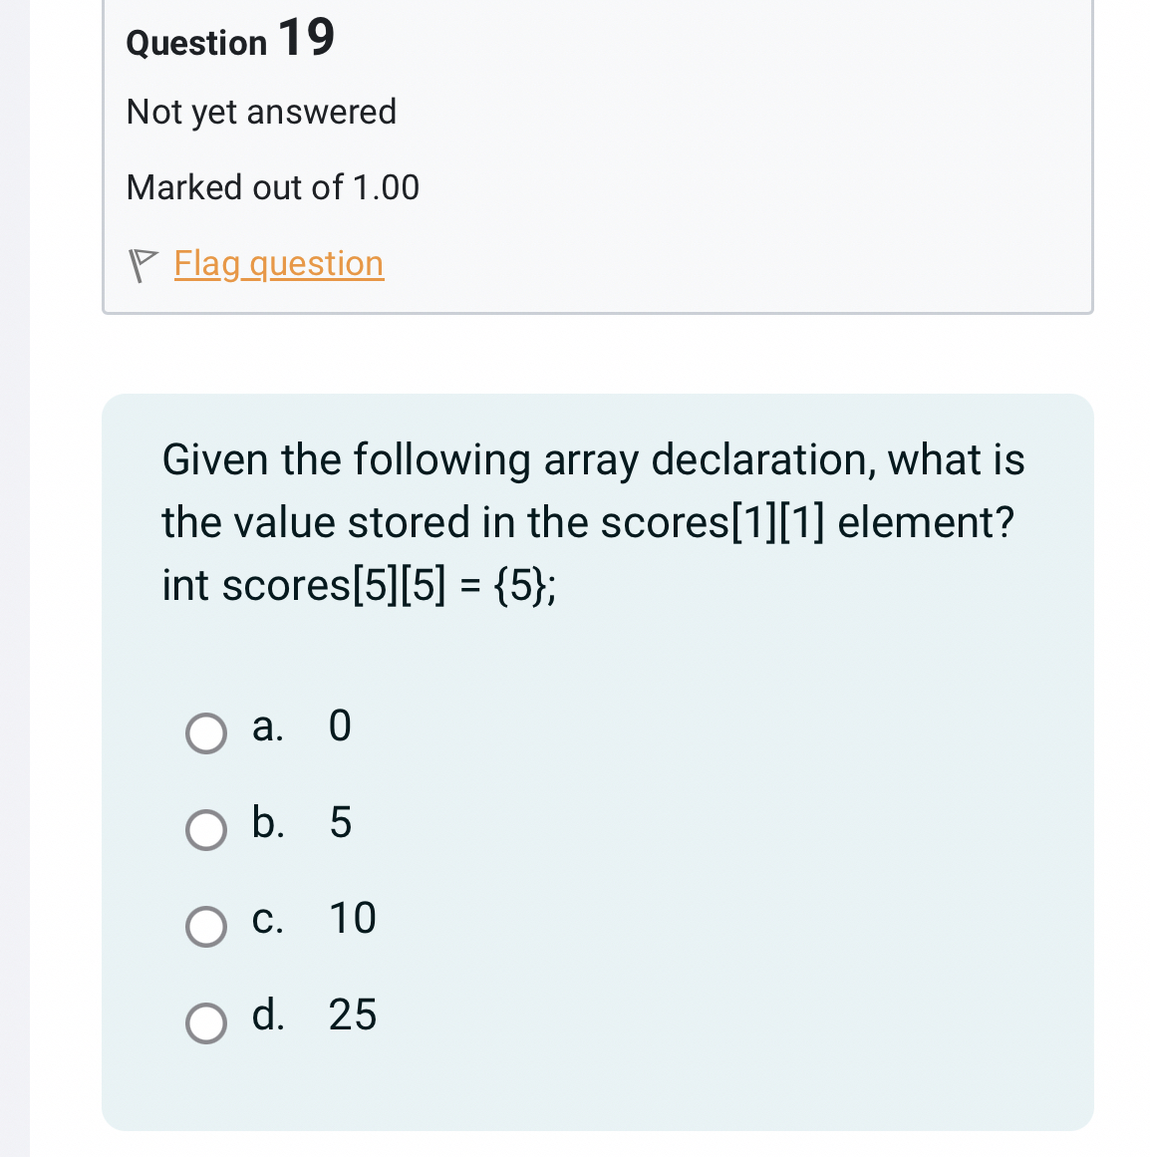Open the Flag question link
The width and height of the screenshot is (1150, 1157).
tap(278, 263)
